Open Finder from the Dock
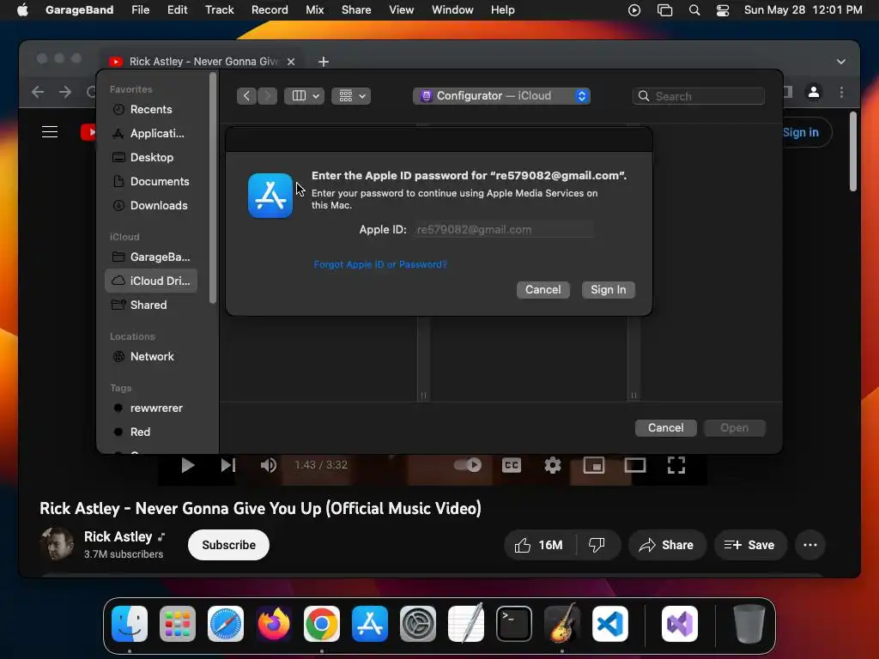Viewport: 879px width, 659px height. tap(130, 624)
